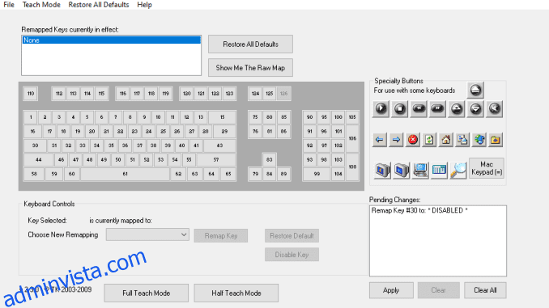This screenshot has width=549, height=308.
Task: Click the Full Teach Mode button
Action: (146, 293)
